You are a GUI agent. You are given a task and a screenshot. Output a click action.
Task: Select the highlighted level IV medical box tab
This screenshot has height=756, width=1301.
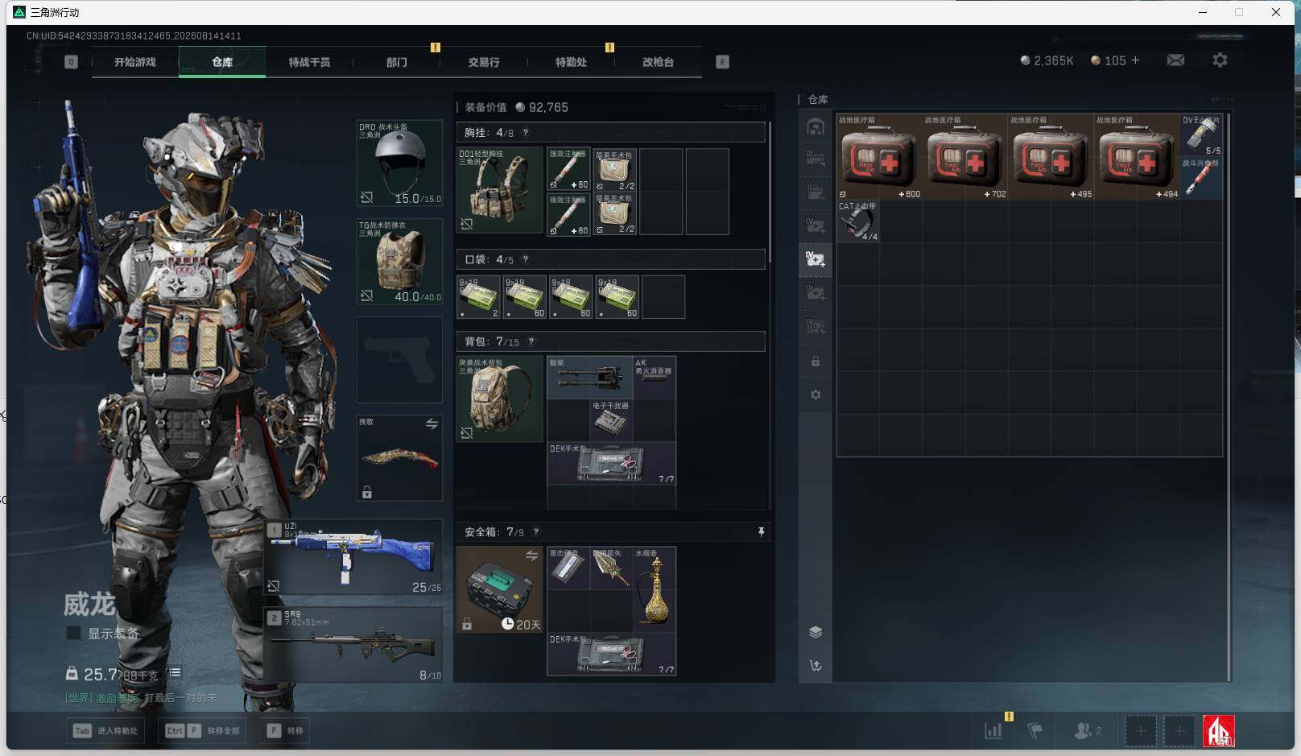point(816,258)
